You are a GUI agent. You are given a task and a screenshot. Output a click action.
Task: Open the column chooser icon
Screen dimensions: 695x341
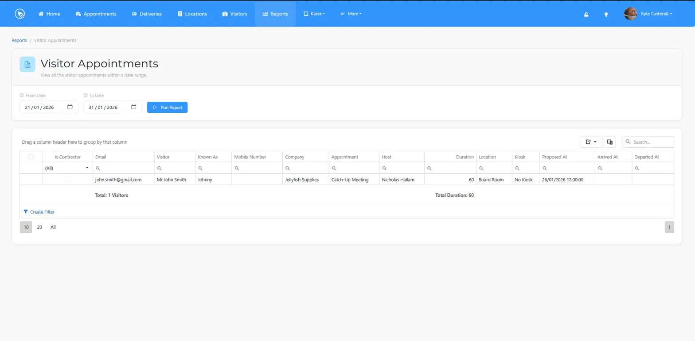coord(610,142)
